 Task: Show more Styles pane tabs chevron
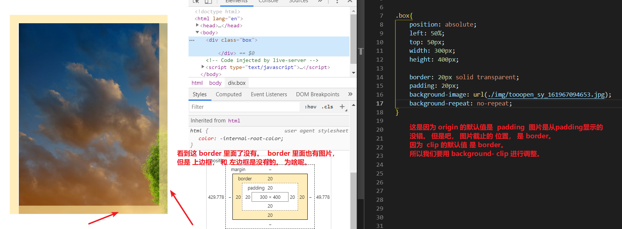pyautogui.click(x=350, y=94)
